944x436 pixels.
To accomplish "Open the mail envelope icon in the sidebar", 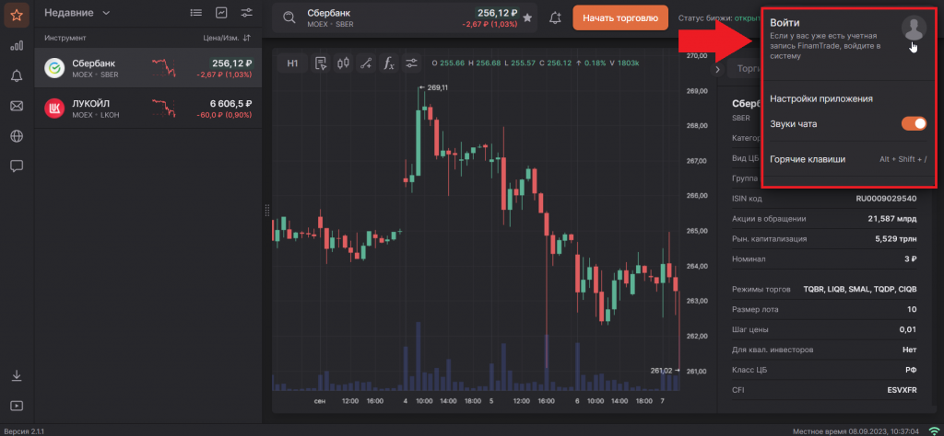I will coord(17,106).
